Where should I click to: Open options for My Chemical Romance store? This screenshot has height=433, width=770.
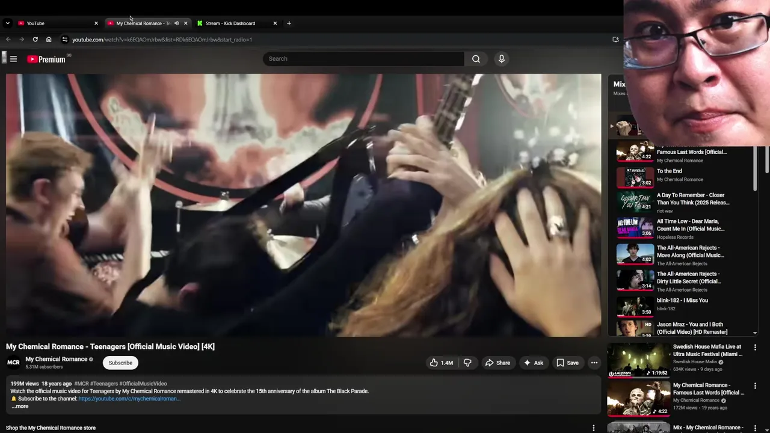(594, 428)
